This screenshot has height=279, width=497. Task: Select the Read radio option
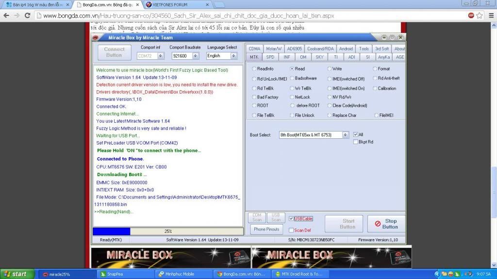click(292, 69)
